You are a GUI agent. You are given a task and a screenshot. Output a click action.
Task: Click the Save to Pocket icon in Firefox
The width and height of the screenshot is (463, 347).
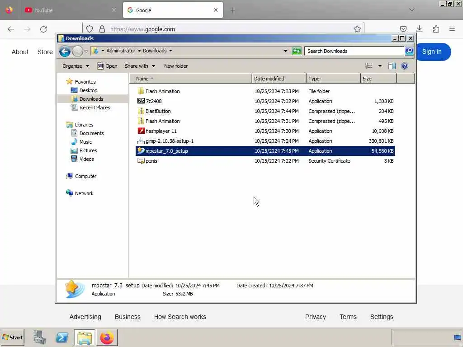(x=403, y=29)
